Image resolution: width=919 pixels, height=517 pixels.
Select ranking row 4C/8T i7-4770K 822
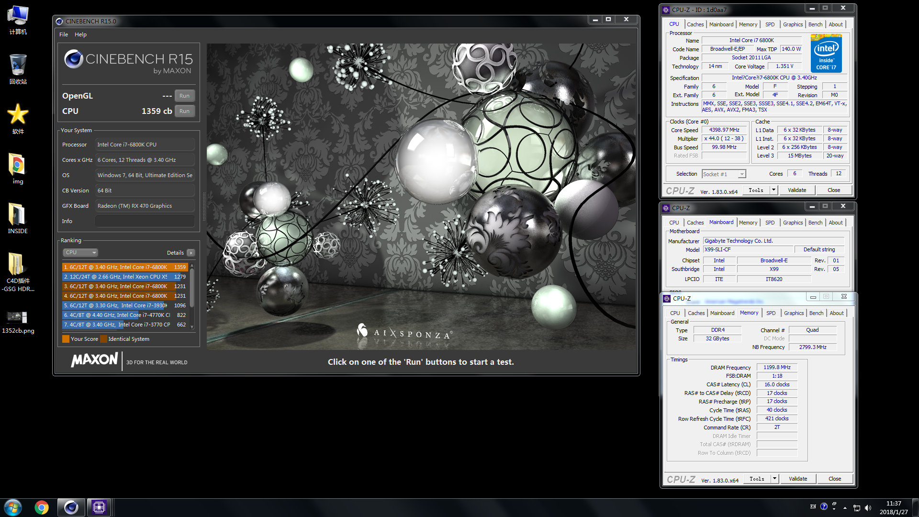coord(125,315)
